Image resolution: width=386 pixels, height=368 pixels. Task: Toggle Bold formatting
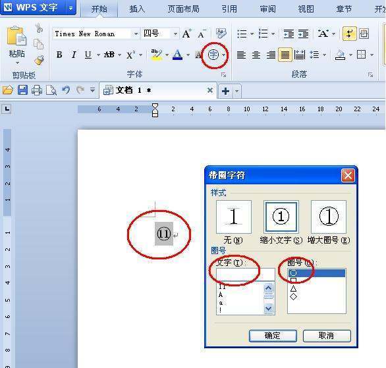pyautogui.click(x=59, y=55)
